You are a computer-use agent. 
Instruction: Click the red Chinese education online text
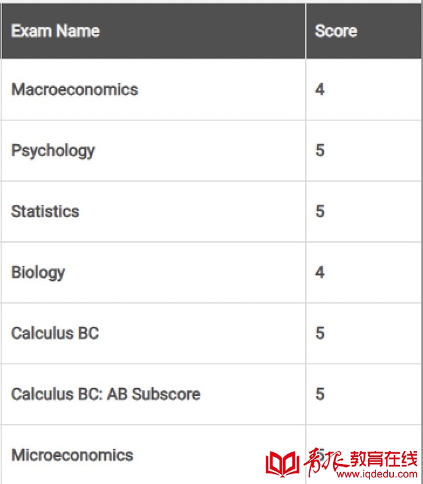click(x=383, y=459)
